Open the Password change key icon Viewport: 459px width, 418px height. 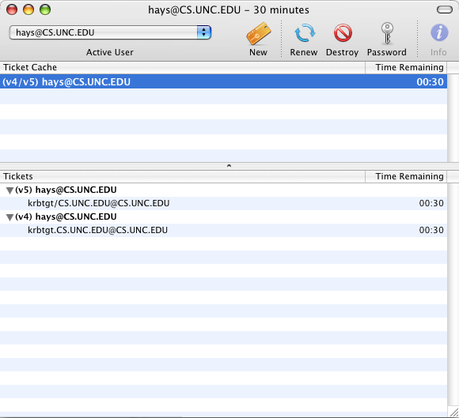tap(387, 33)
